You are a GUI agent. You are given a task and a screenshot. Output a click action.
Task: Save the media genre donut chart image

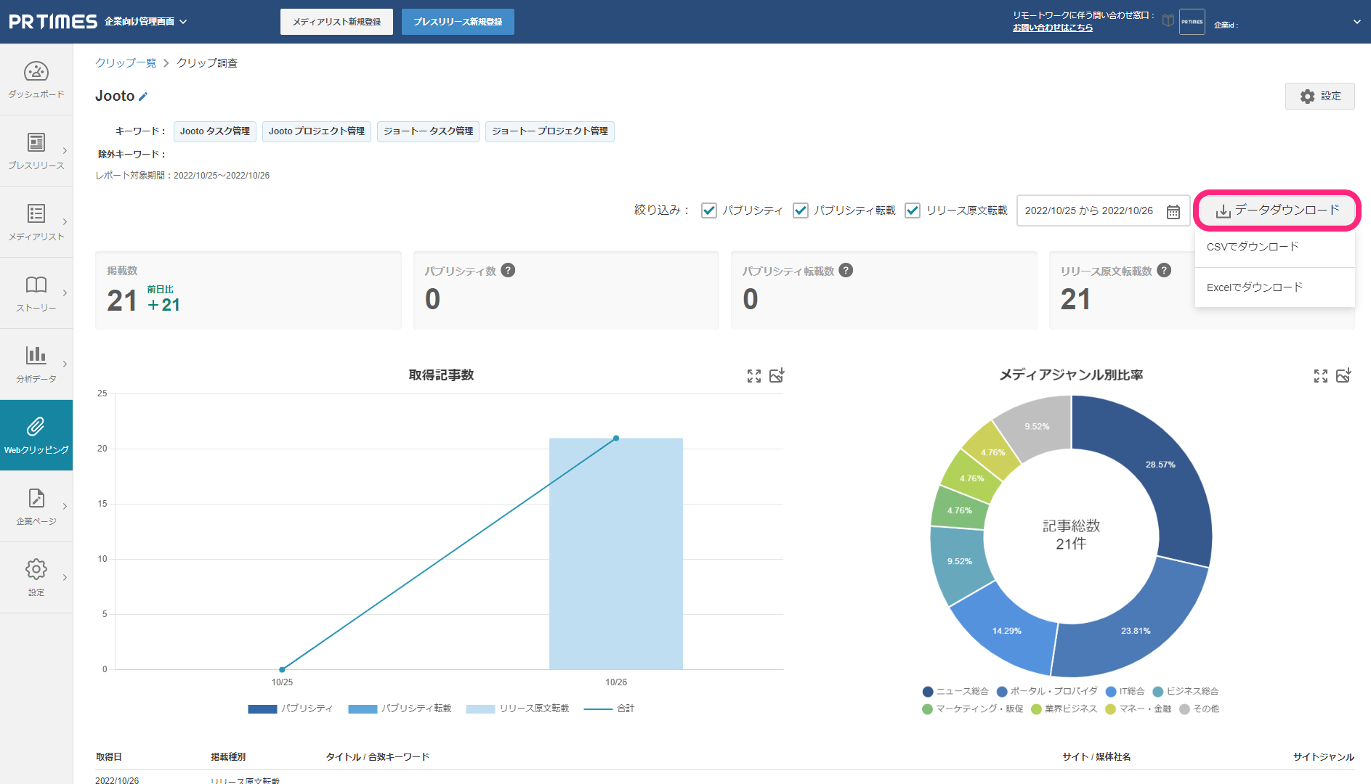point(1343,375)
